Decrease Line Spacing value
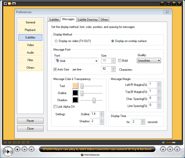The height and width of the screenshot is (158, 185). click(159, 107)
